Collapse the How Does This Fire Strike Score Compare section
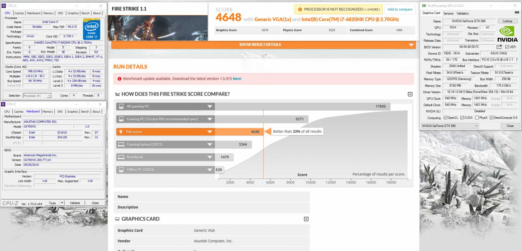The image size is (522, 251). [x=410, y=94]
